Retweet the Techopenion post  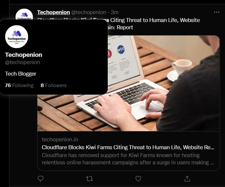89,179
